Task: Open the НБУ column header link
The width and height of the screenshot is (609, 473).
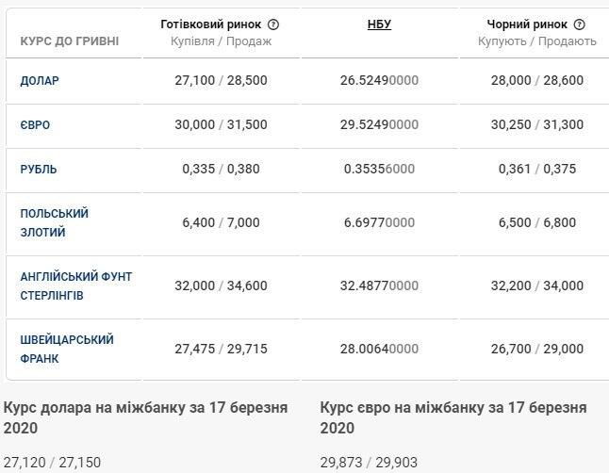Action: 379,24
